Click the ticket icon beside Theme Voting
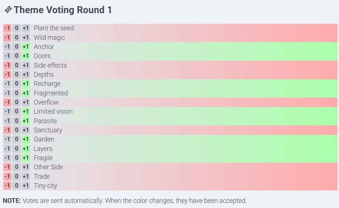339x208 pixels. [8, 10]
